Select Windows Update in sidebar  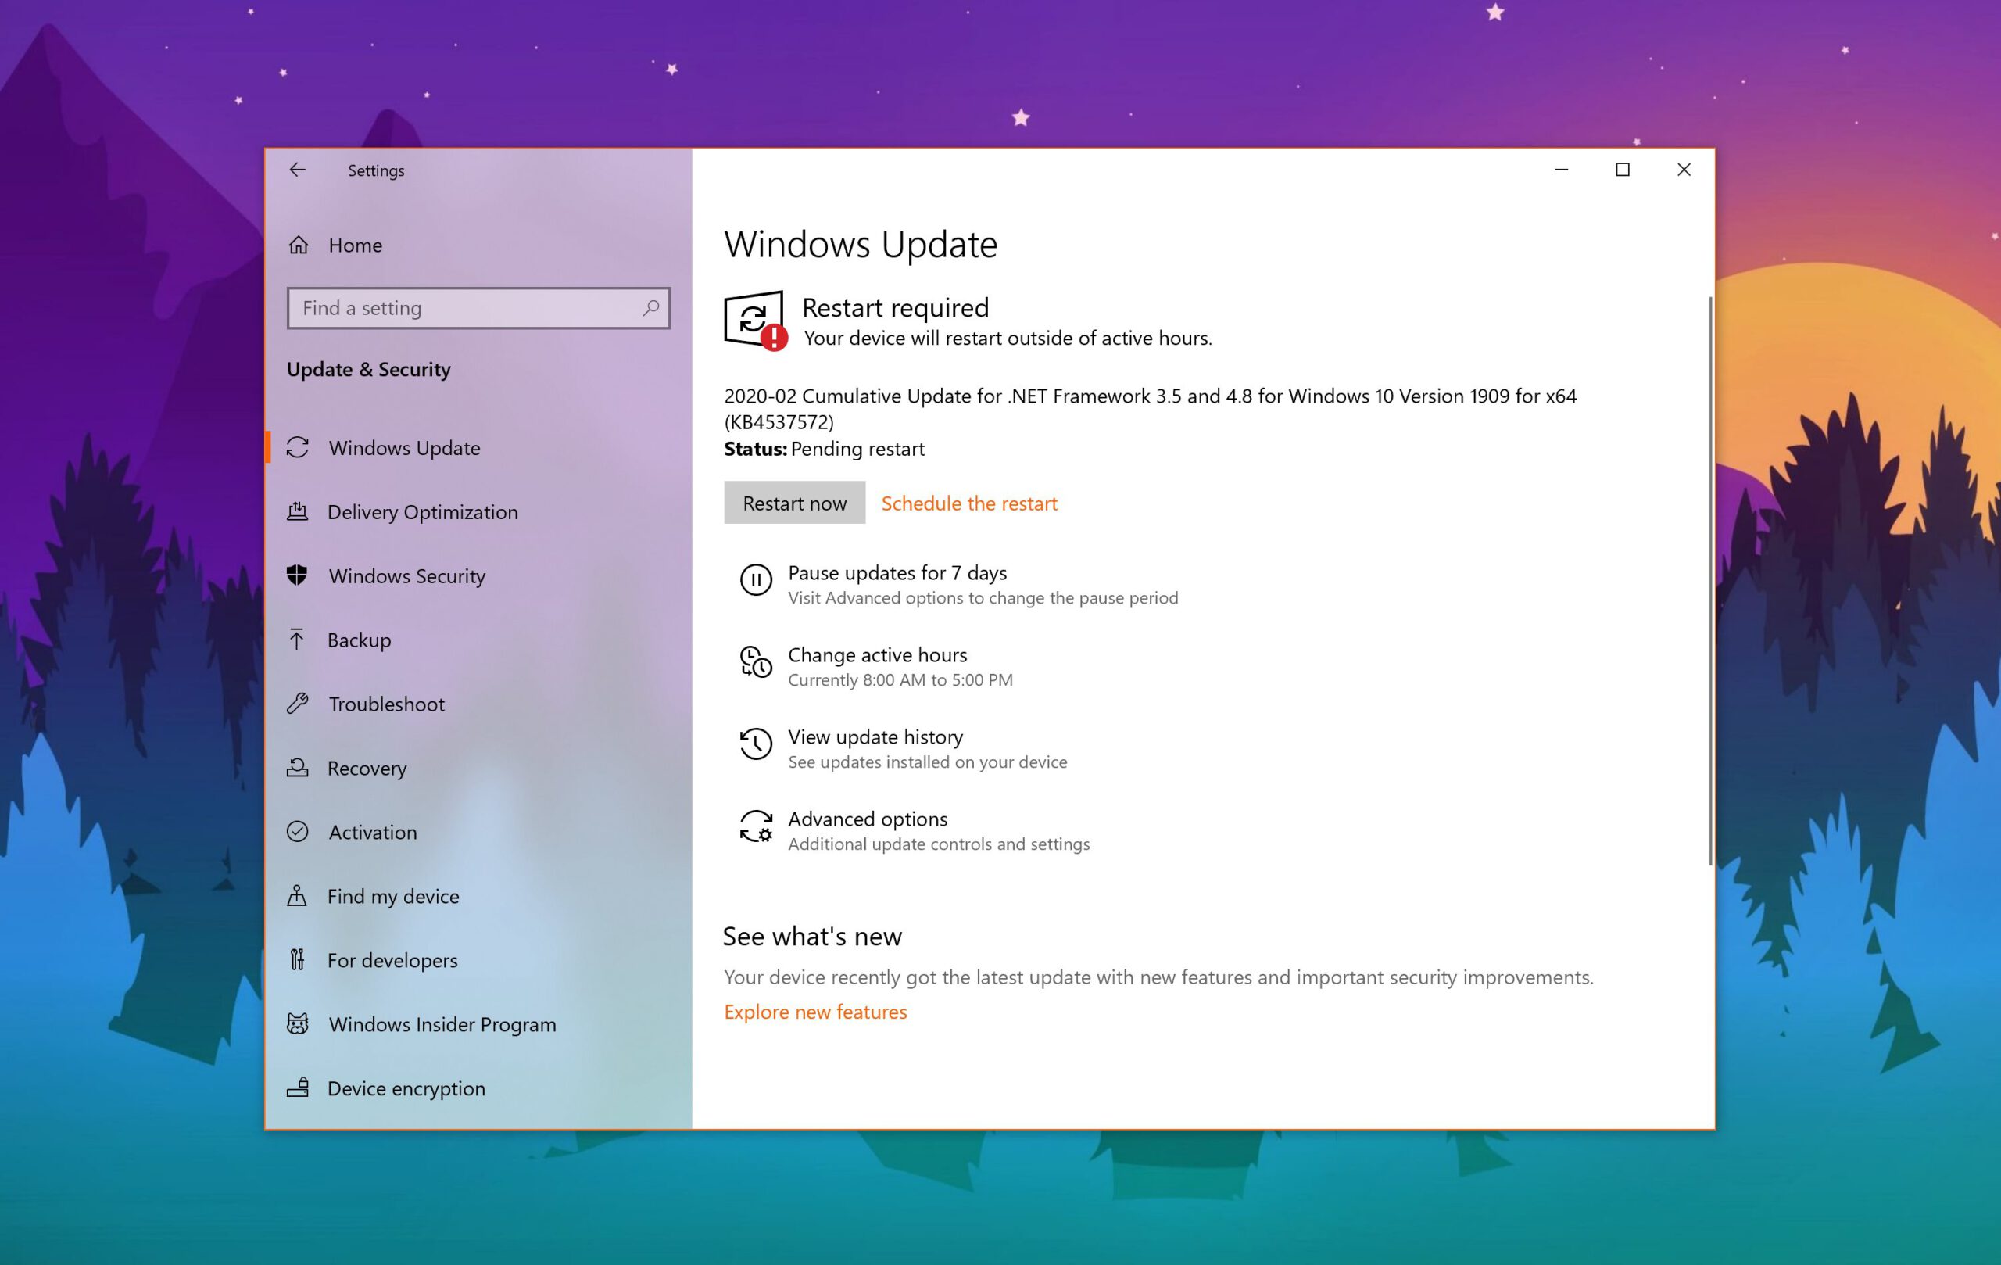[x=478, y=448]
